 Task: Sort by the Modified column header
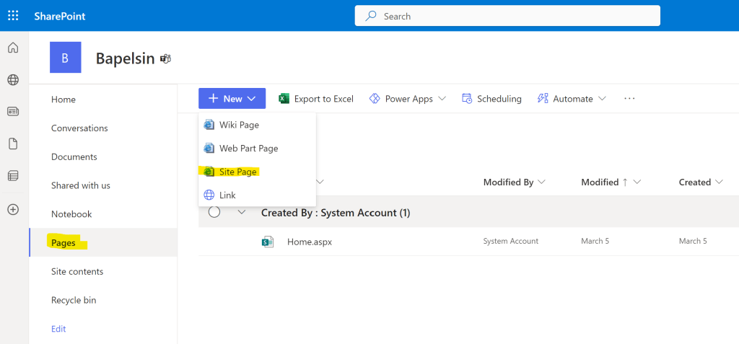click(600, 182)
